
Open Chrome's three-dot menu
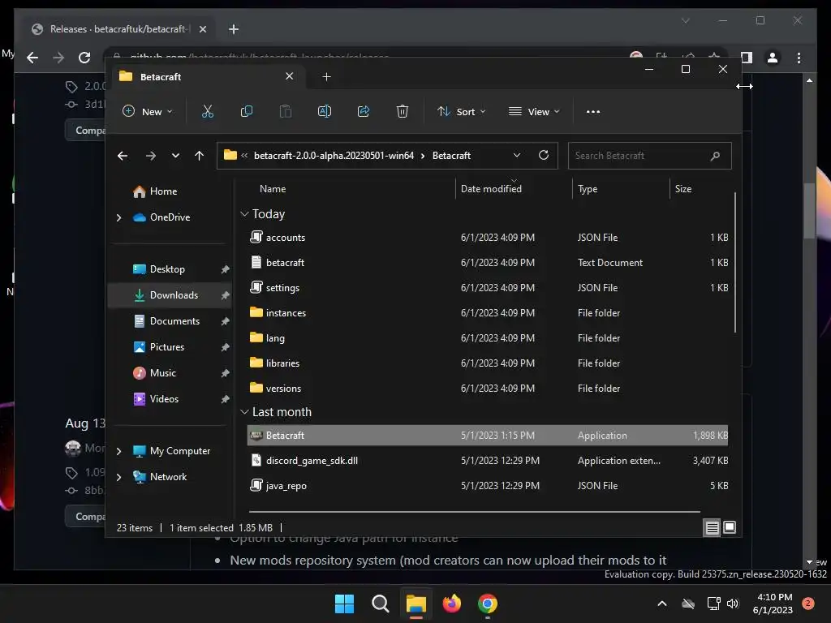(x=799, y=58)
